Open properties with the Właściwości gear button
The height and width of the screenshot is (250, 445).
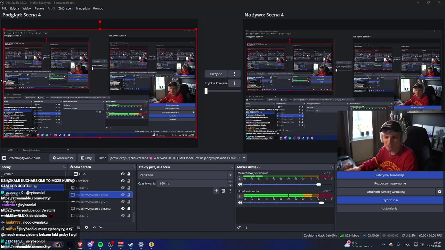coord(63,158)
